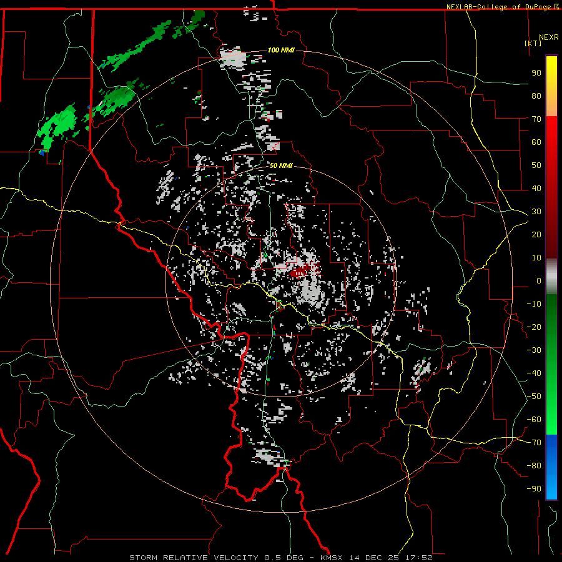562x562 pixels.
Task: Click the -40 value on velocity scale
Action: (x=534, y=373)
